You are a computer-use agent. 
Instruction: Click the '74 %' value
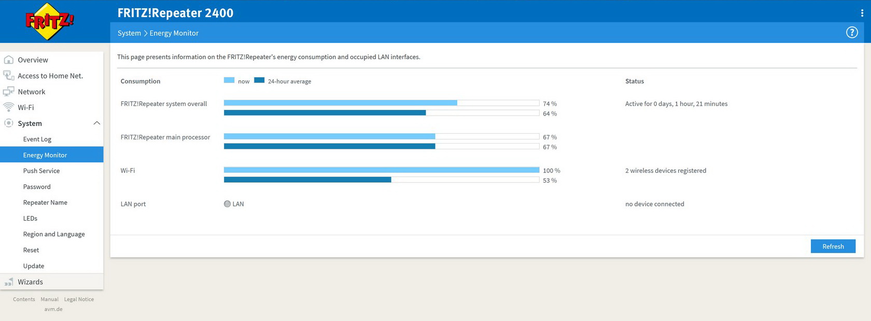point(550,104)
